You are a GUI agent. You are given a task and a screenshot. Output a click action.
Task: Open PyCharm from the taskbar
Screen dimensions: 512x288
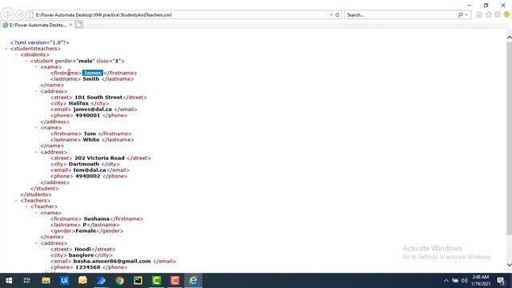(138, 281)
